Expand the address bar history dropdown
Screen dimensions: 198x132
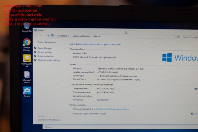pyautogui.click(x=176, y=37)
